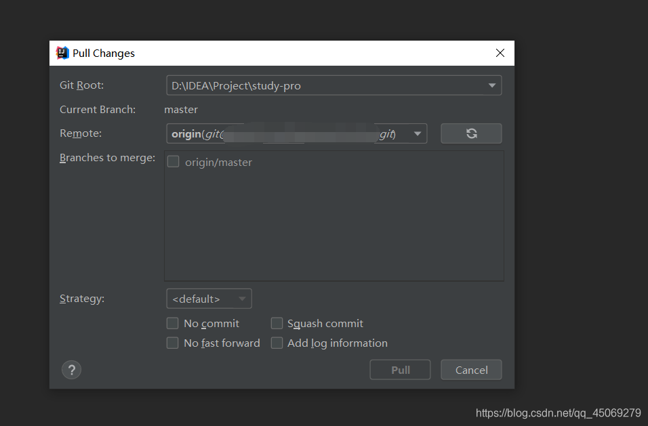Click the Current Branch label

point(98,110)
